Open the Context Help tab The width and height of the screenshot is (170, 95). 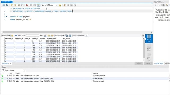(x=159, y=63)
